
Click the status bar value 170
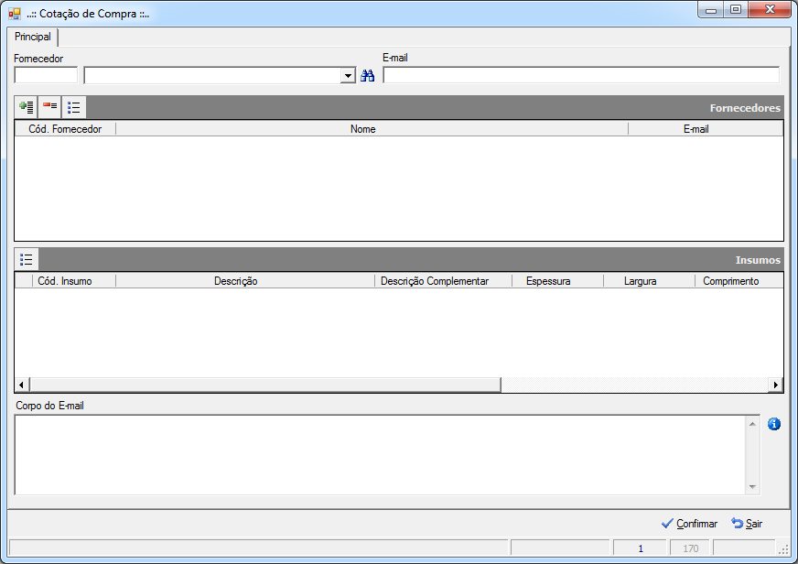coord(691,548)
